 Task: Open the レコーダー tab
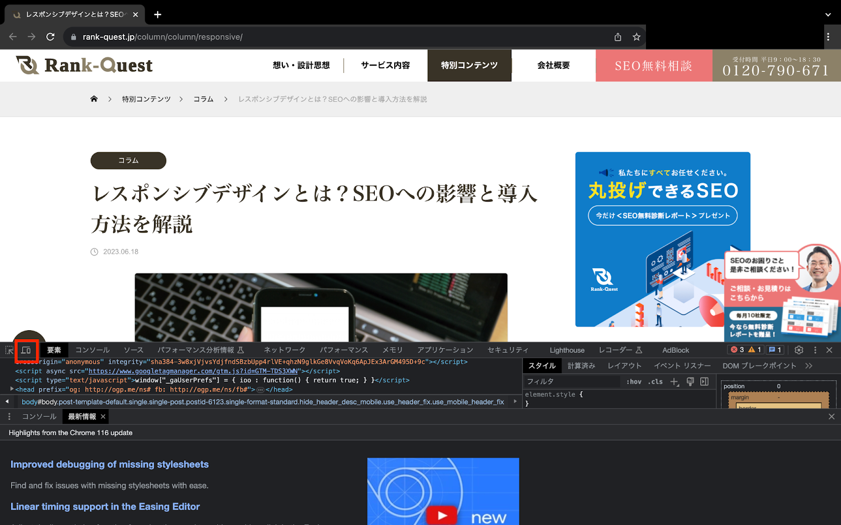tap(620, 350)
